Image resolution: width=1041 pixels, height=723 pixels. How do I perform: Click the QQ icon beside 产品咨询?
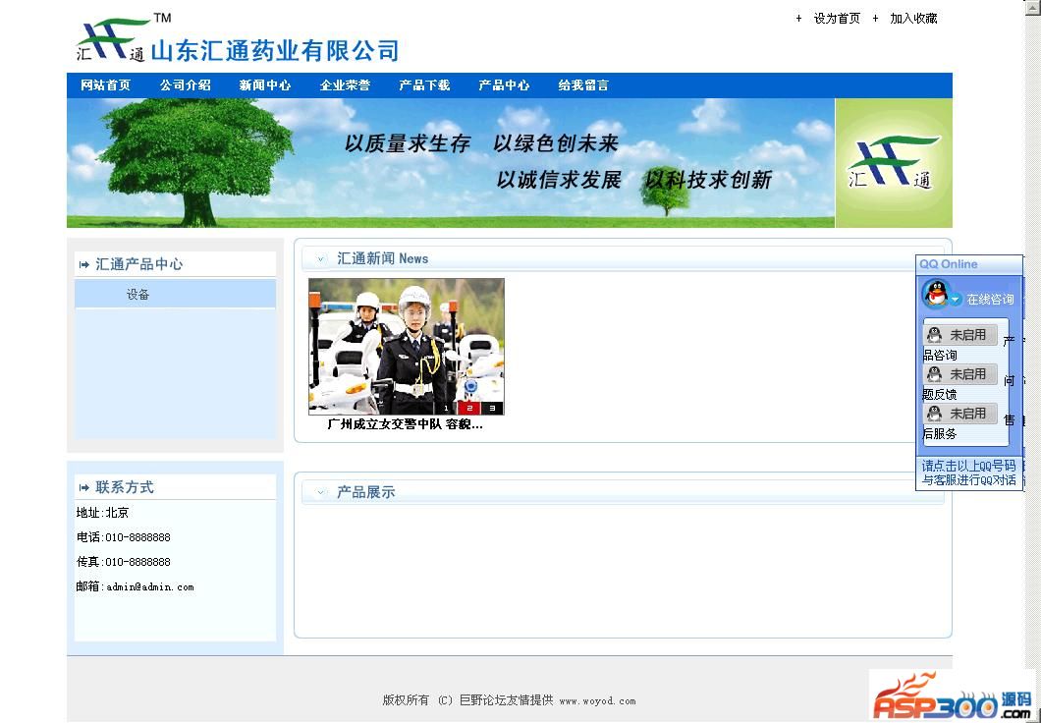pyautogui.click(x=934, y=335)
